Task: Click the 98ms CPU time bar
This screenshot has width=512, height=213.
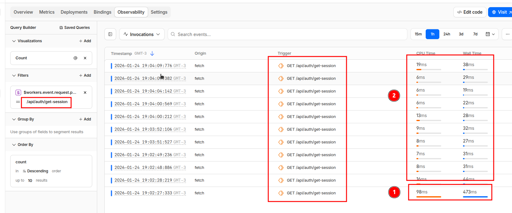Action: 429,197
